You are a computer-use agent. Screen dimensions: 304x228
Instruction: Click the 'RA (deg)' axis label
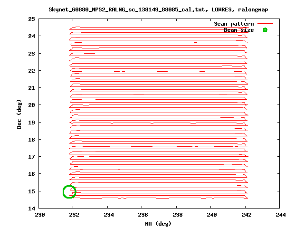click(x=158, y=224)
